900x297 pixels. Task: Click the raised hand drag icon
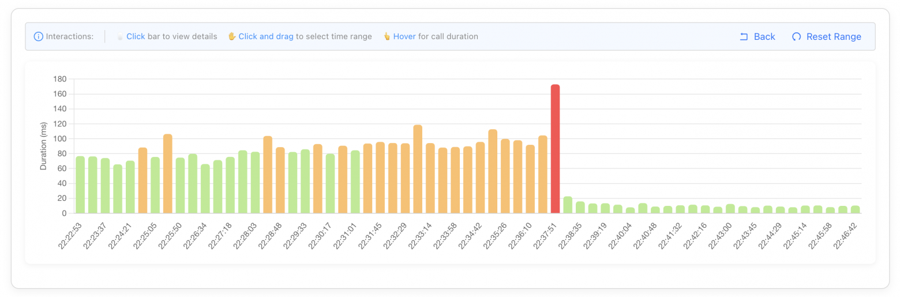[x=232, y=36]
